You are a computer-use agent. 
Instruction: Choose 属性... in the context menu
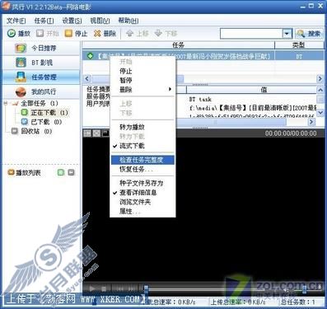coord(142,211)
